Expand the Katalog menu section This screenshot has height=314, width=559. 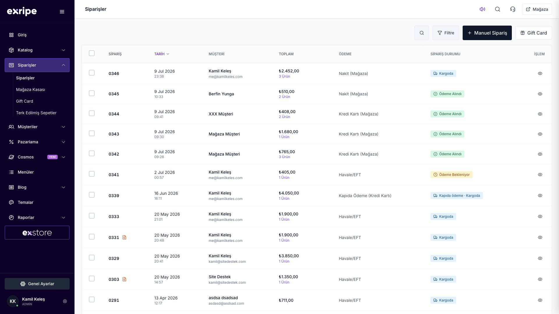(x=37, y=50)
